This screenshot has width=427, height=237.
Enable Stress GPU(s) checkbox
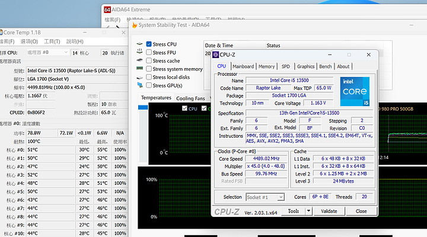(149, 85)
